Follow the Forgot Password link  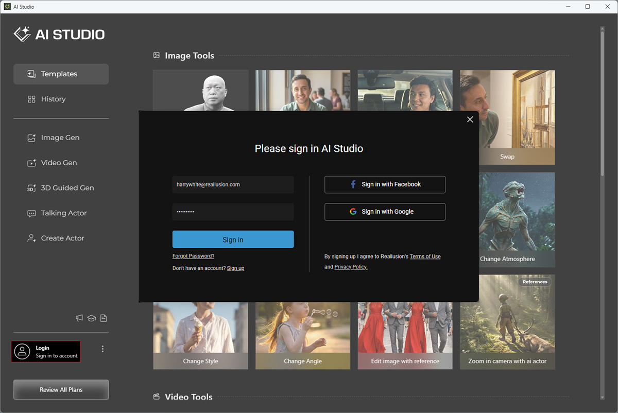(x=193, y=256)
